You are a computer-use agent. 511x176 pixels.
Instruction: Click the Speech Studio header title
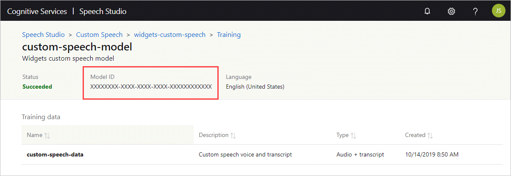click(x=103, y=11)
